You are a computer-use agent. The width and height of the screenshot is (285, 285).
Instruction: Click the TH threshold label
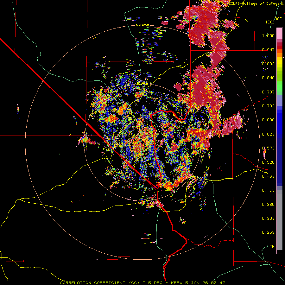pyautogui.click(x=272, y=247)
